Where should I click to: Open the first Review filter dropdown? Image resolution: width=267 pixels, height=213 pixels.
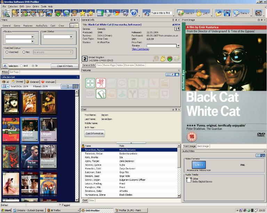[x=32, y=37]
